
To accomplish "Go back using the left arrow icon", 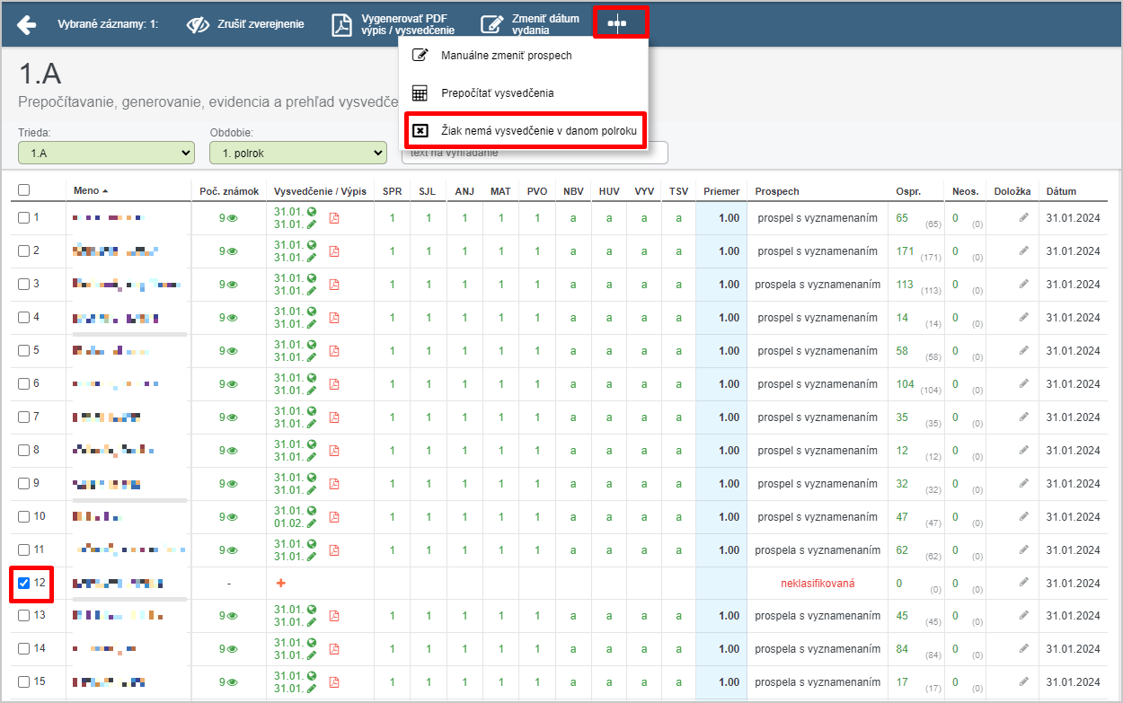I will pos(27,24).
